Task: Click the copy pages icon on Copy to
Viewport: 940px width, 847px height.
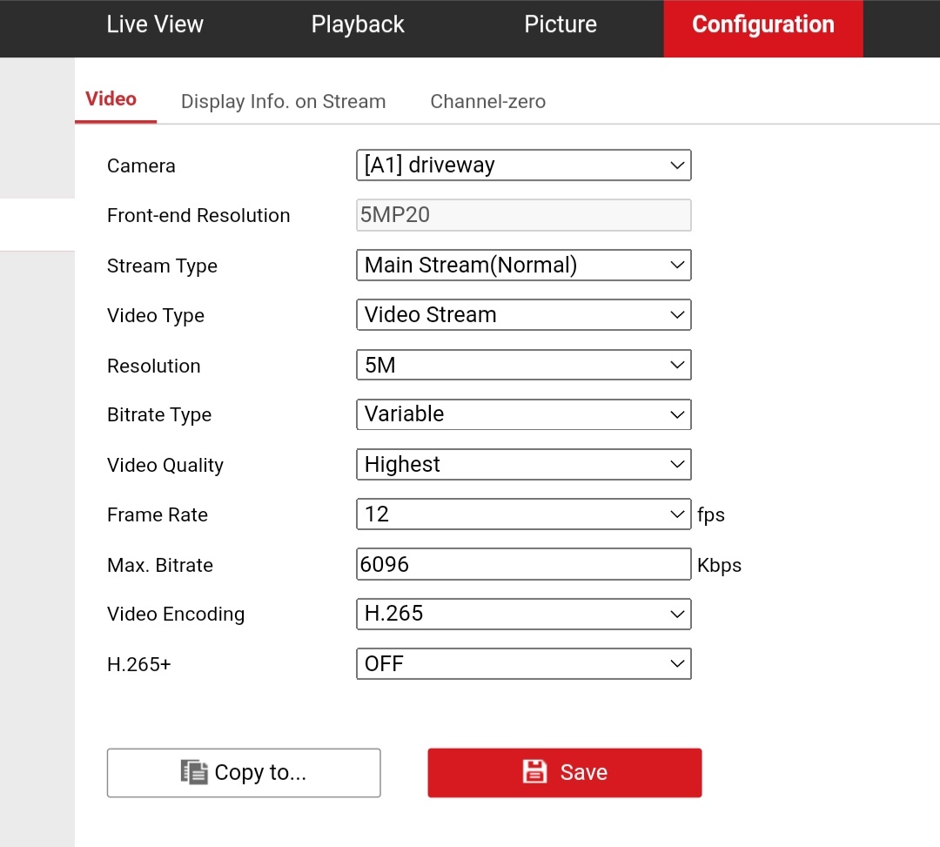Action: [x=194, y=772]
